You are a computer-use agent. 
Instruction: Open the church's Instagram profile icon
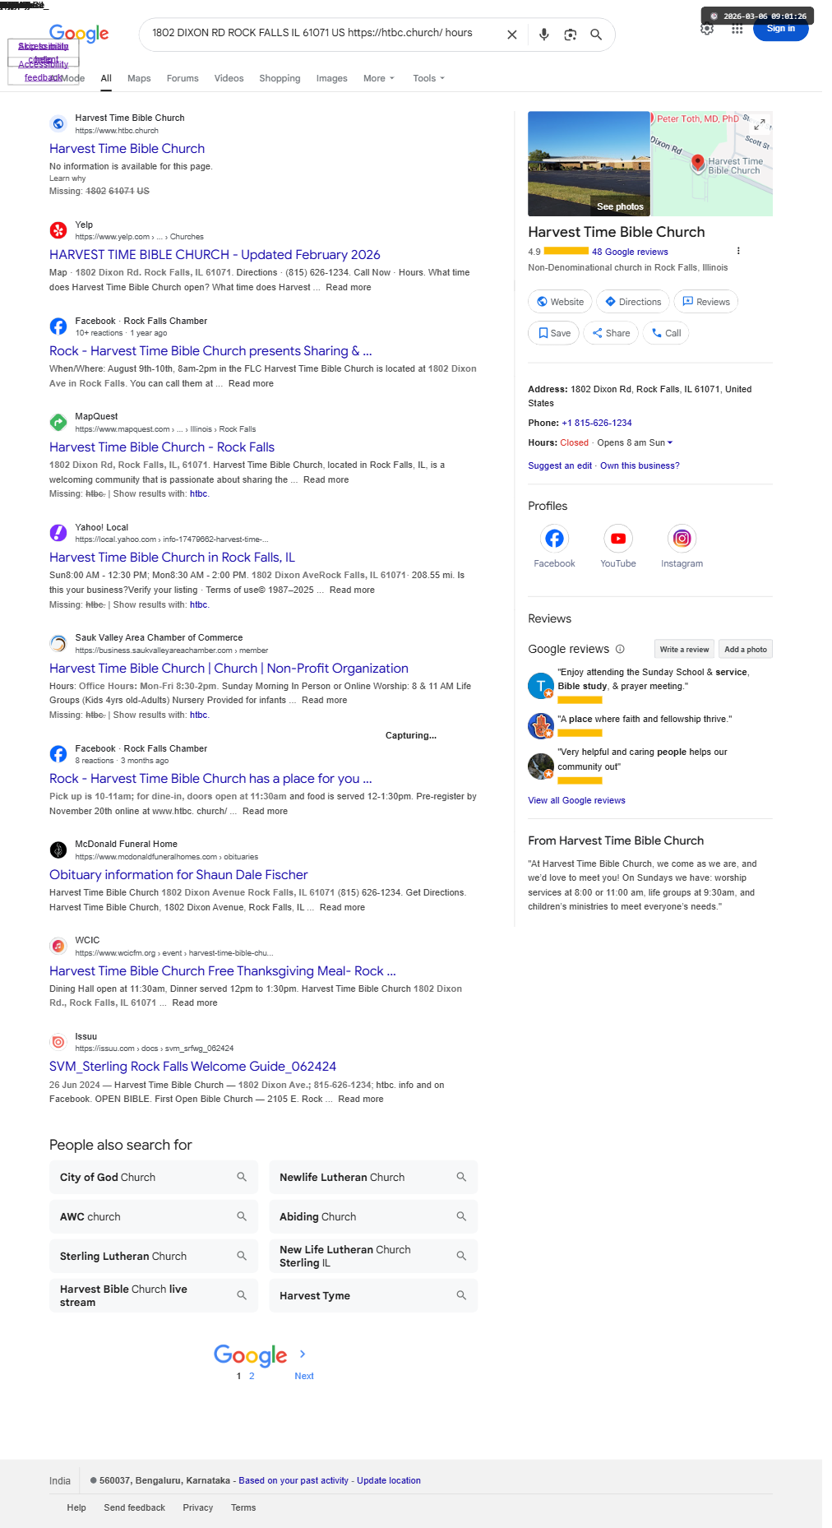pos(682,538)
